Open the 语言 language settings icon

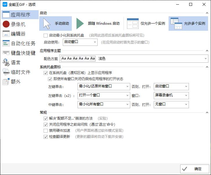(6, 62)
